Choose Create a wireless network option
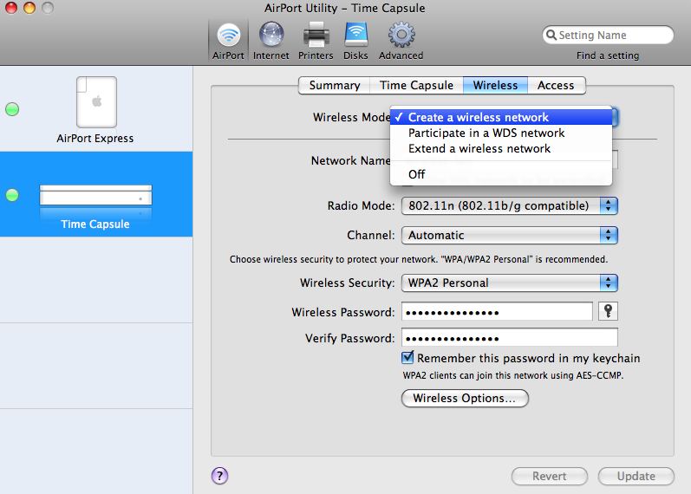Viewport: 691px width, 494px height. (501, 117)
